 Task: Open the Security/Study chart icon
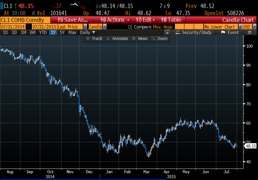193,32
